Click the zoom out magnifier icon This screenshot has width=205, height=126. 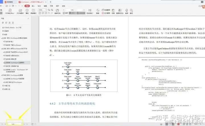(49, 10)
